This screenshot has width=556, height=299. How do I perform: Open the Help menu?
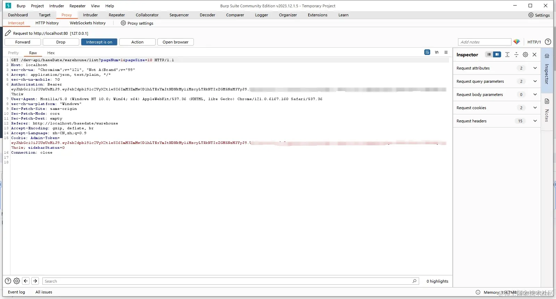pos(109,6)
